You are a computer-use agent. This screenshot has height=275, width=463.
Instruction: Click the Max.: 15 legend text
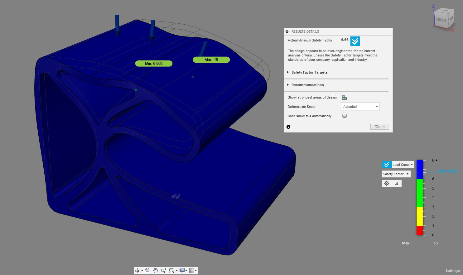click(420, 243)
